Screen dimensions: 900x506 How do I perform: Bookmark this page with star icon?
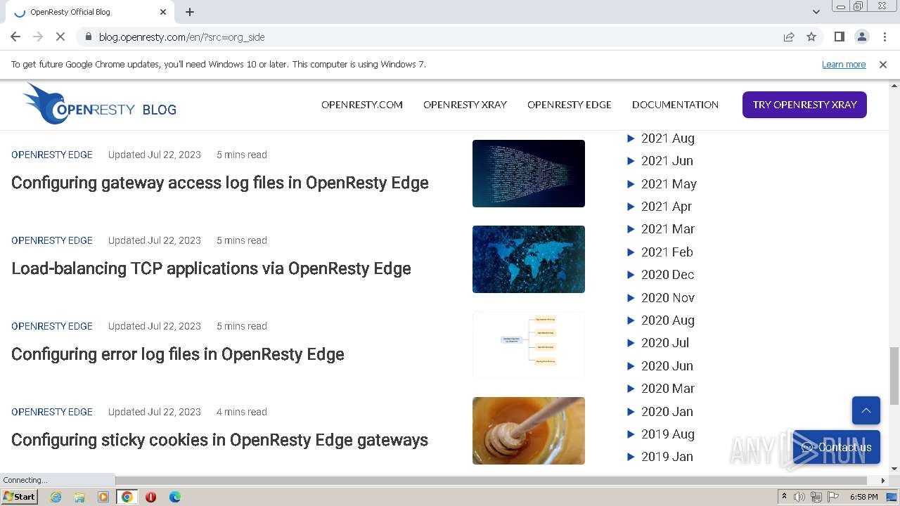811,37
